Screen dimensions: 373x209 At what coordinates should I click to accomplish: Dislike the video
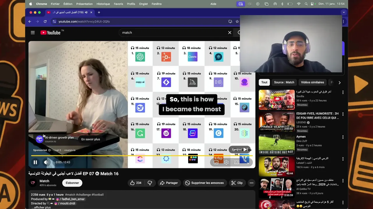(150, 183)
